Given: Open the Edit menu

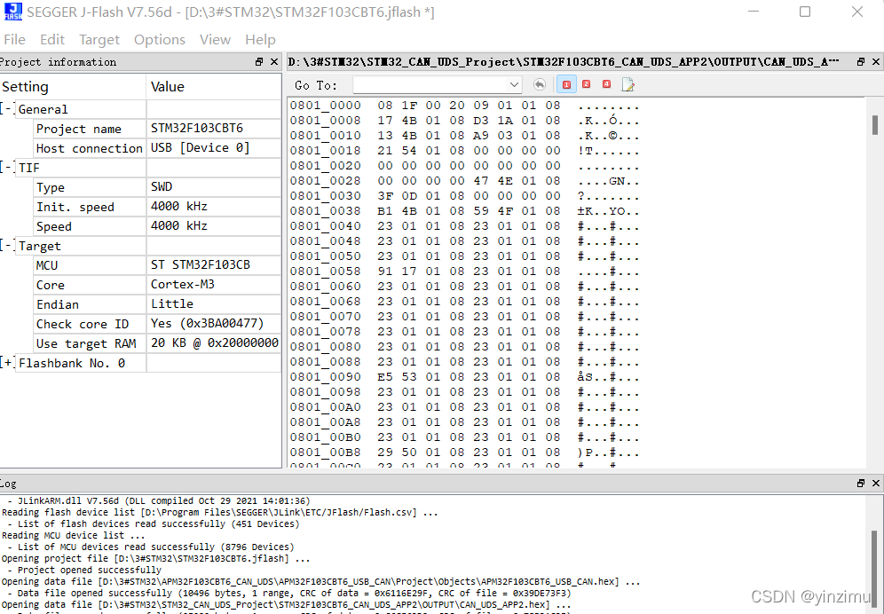Looking at the screenshot, I should pyautogui.click(x=52, y=39).
